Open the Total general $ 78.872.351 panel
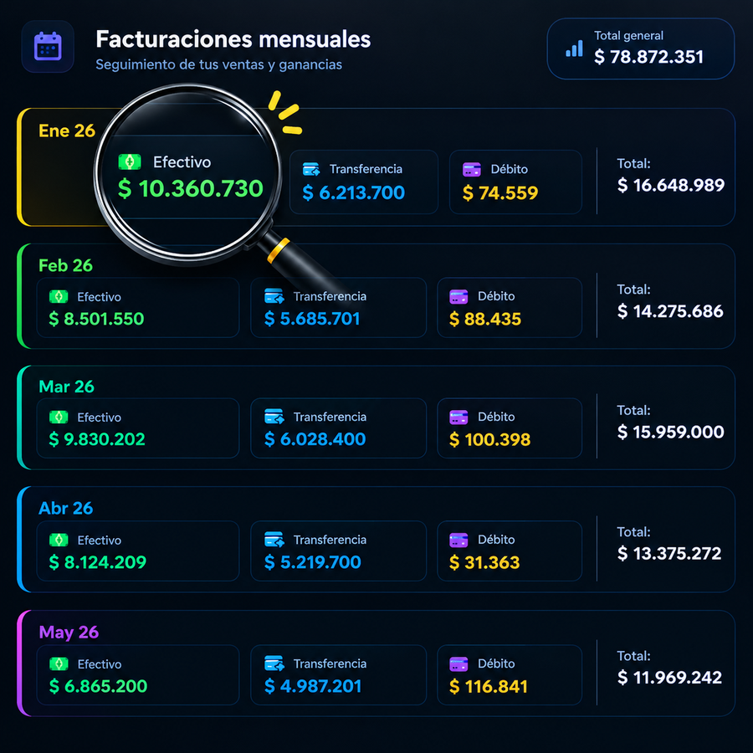 coord(641,49)
